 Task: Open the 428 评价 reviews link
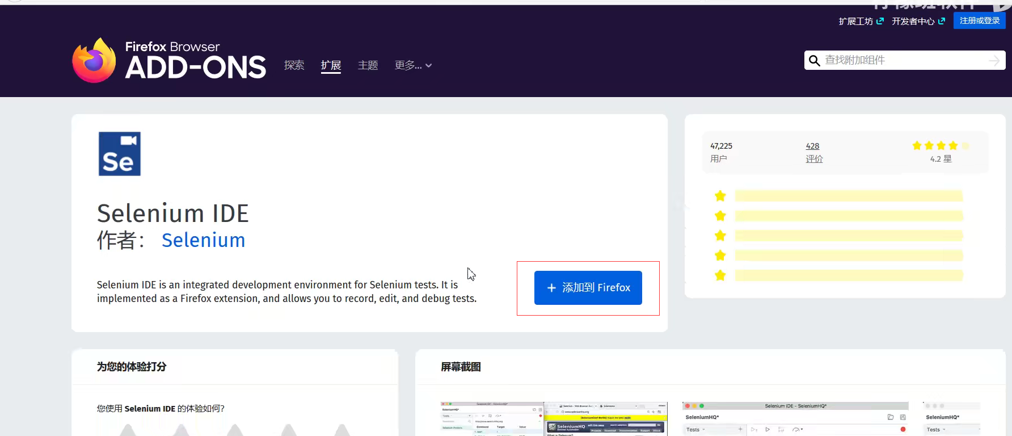click(x=814, y=152)
